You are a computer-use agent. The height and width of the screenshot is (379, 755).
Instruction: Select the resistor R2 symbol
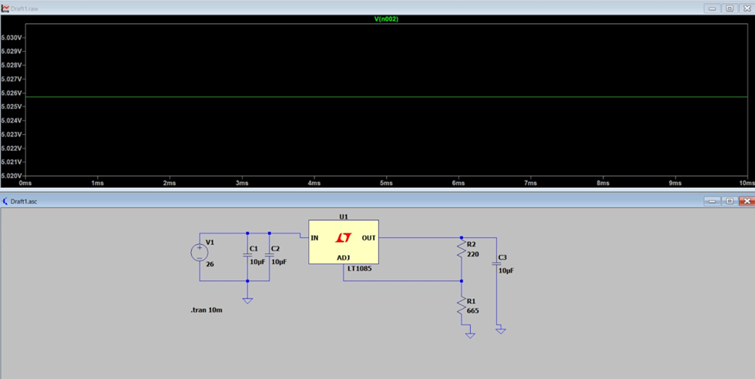click(x=461, y=250)
